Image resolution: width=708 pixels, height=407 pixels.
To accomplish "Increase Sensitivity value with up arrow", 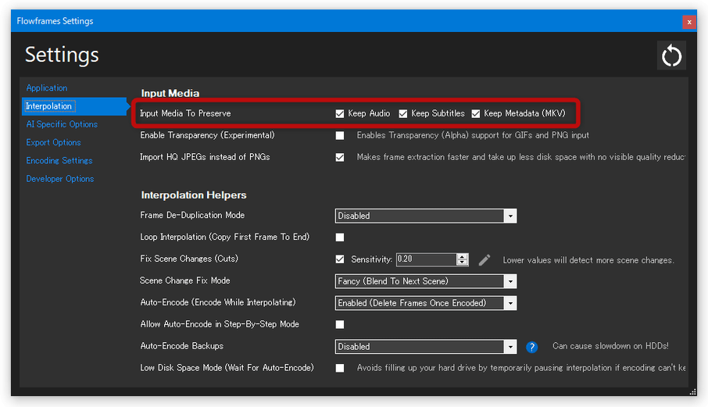I will 462,256.
